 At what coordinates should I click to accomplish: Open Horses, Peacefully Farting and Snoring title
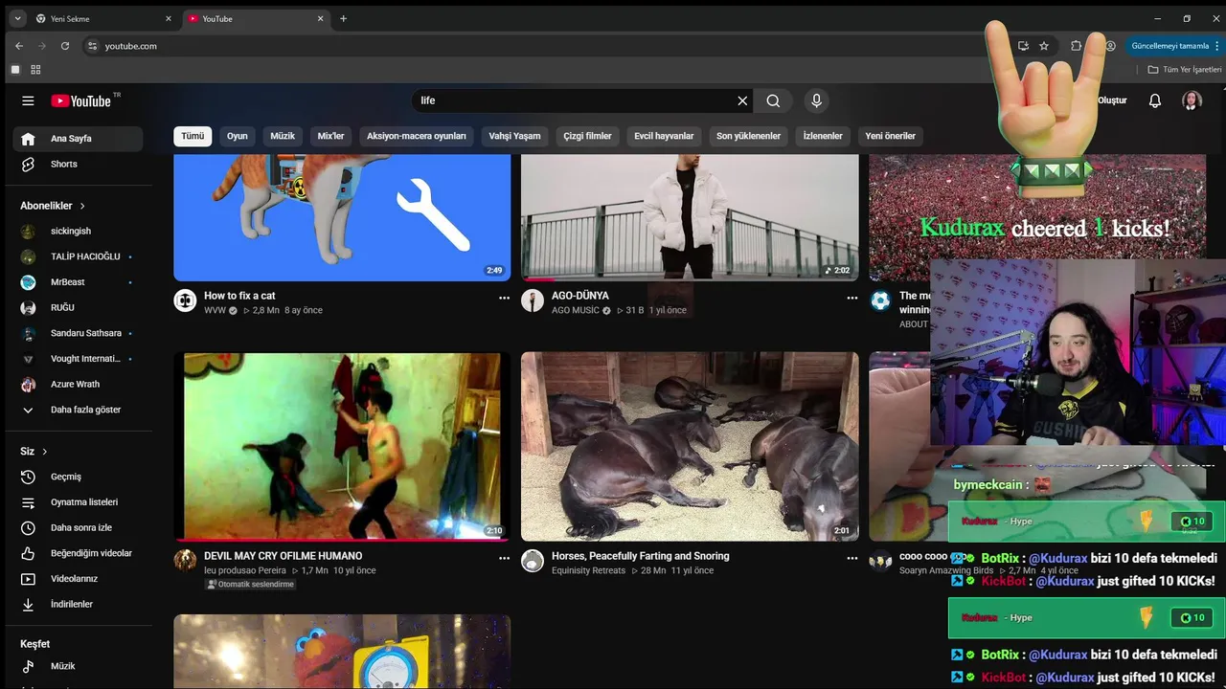click(x=641, y=556)
